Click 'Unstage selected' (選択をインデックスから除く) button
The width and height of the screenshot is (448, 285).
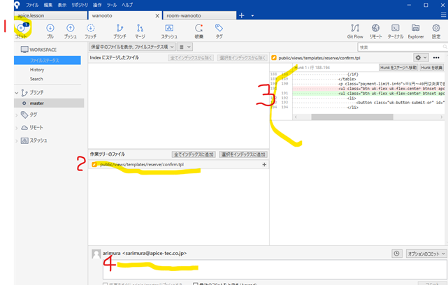(243, 58)
